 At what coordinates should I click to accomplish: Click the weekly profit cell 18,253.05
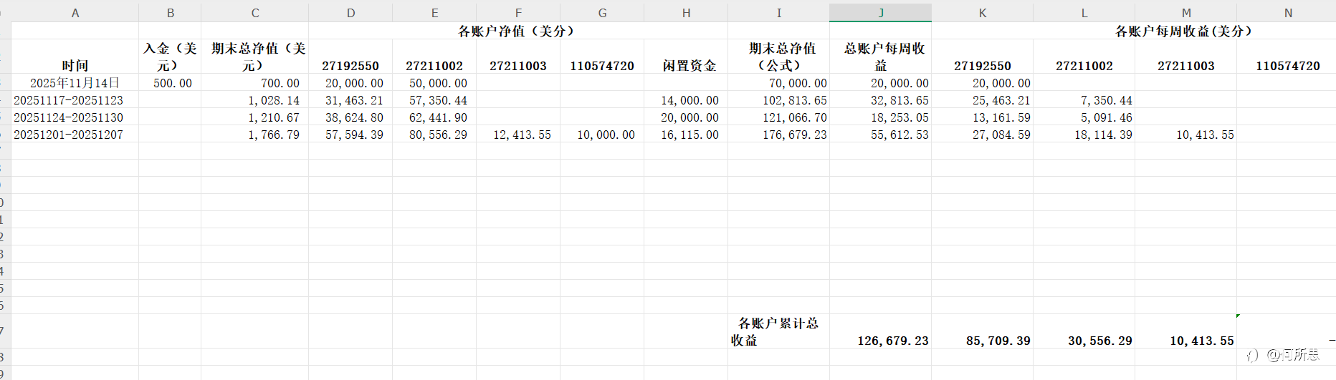pos(881,117)
